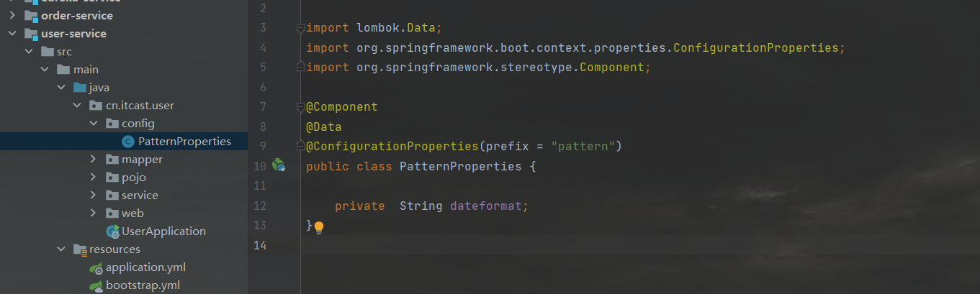Click the order-service module folder icon
Viewport: 980px width, 294px height.
31,16
